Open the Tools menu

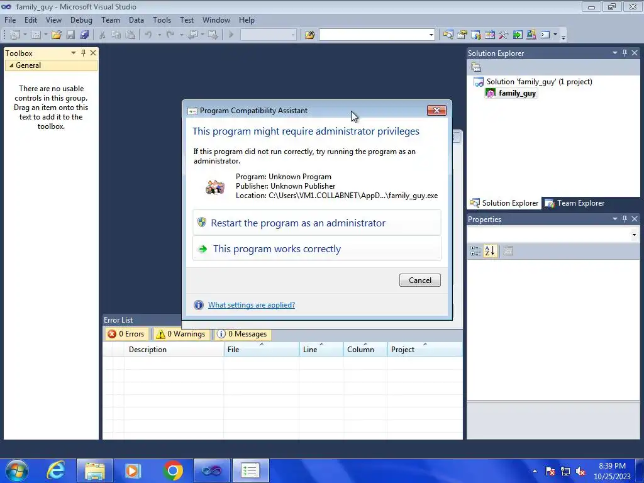tap(162, 20)
